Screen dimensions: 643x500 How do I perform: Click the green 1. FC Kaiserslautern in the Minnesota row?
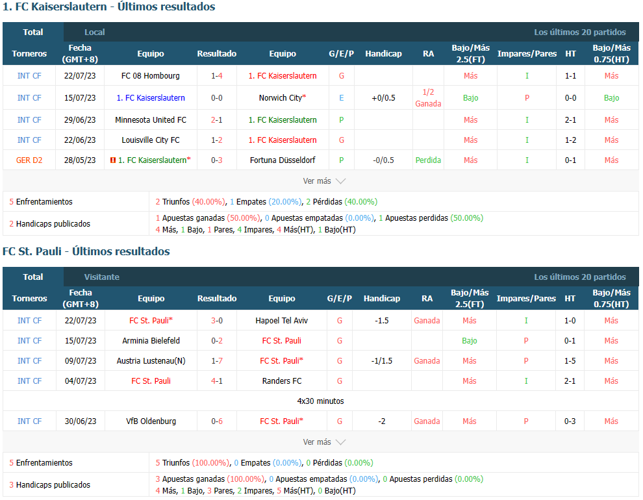click(283, 120)
